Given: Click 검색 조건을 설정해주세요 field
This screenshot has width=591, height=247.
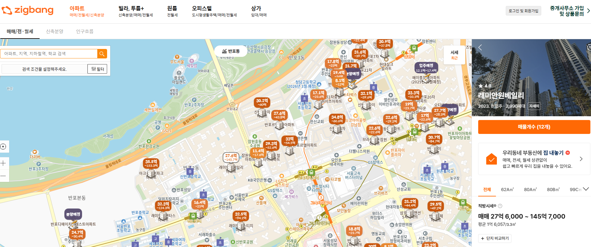Looking at the screenshot, I should pos(44,69).
